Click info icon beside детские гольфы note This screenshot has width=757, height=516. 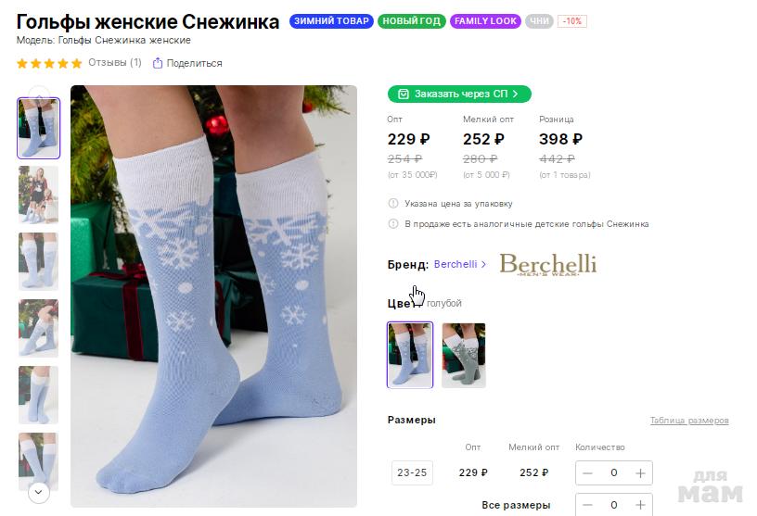pyautogui.click(x=393, y=224)
